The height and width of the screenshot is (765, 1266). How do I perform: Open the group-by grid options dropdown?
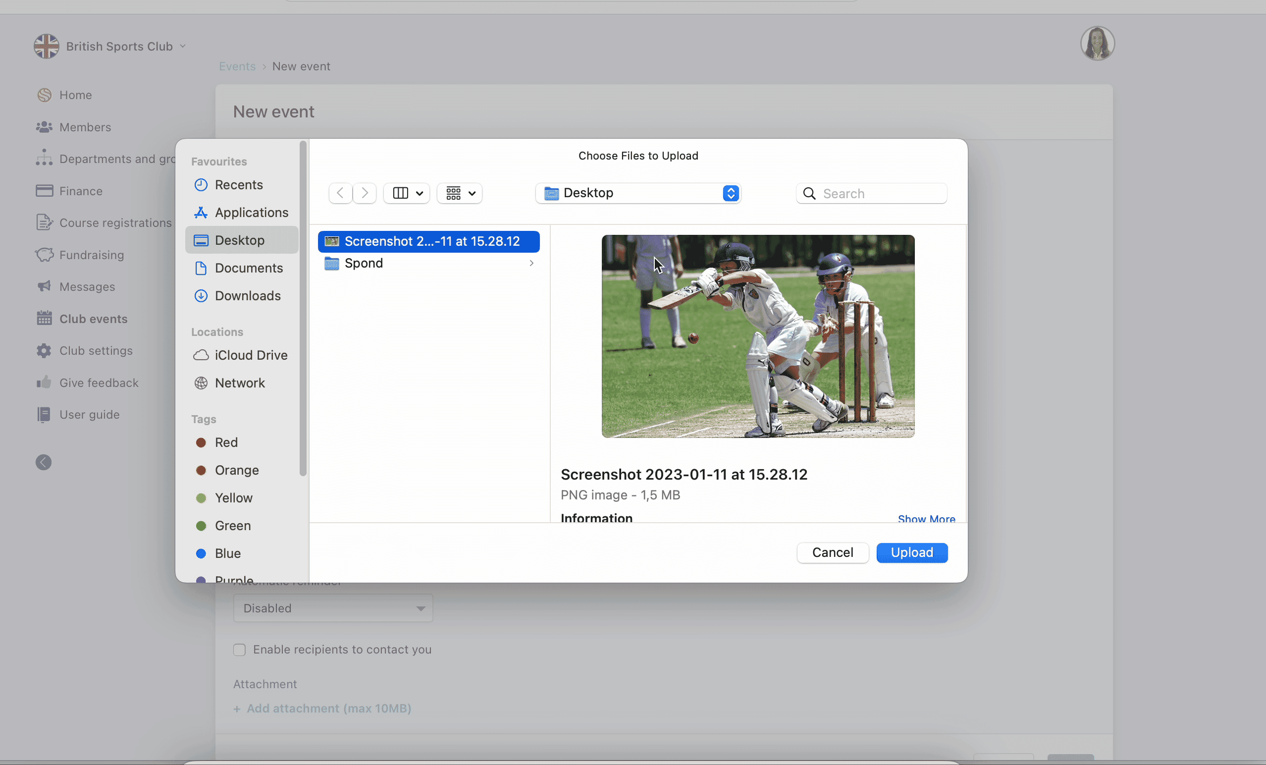click(460, 193)
